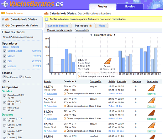Go to previous month with the left arrow

coord(91,35)
